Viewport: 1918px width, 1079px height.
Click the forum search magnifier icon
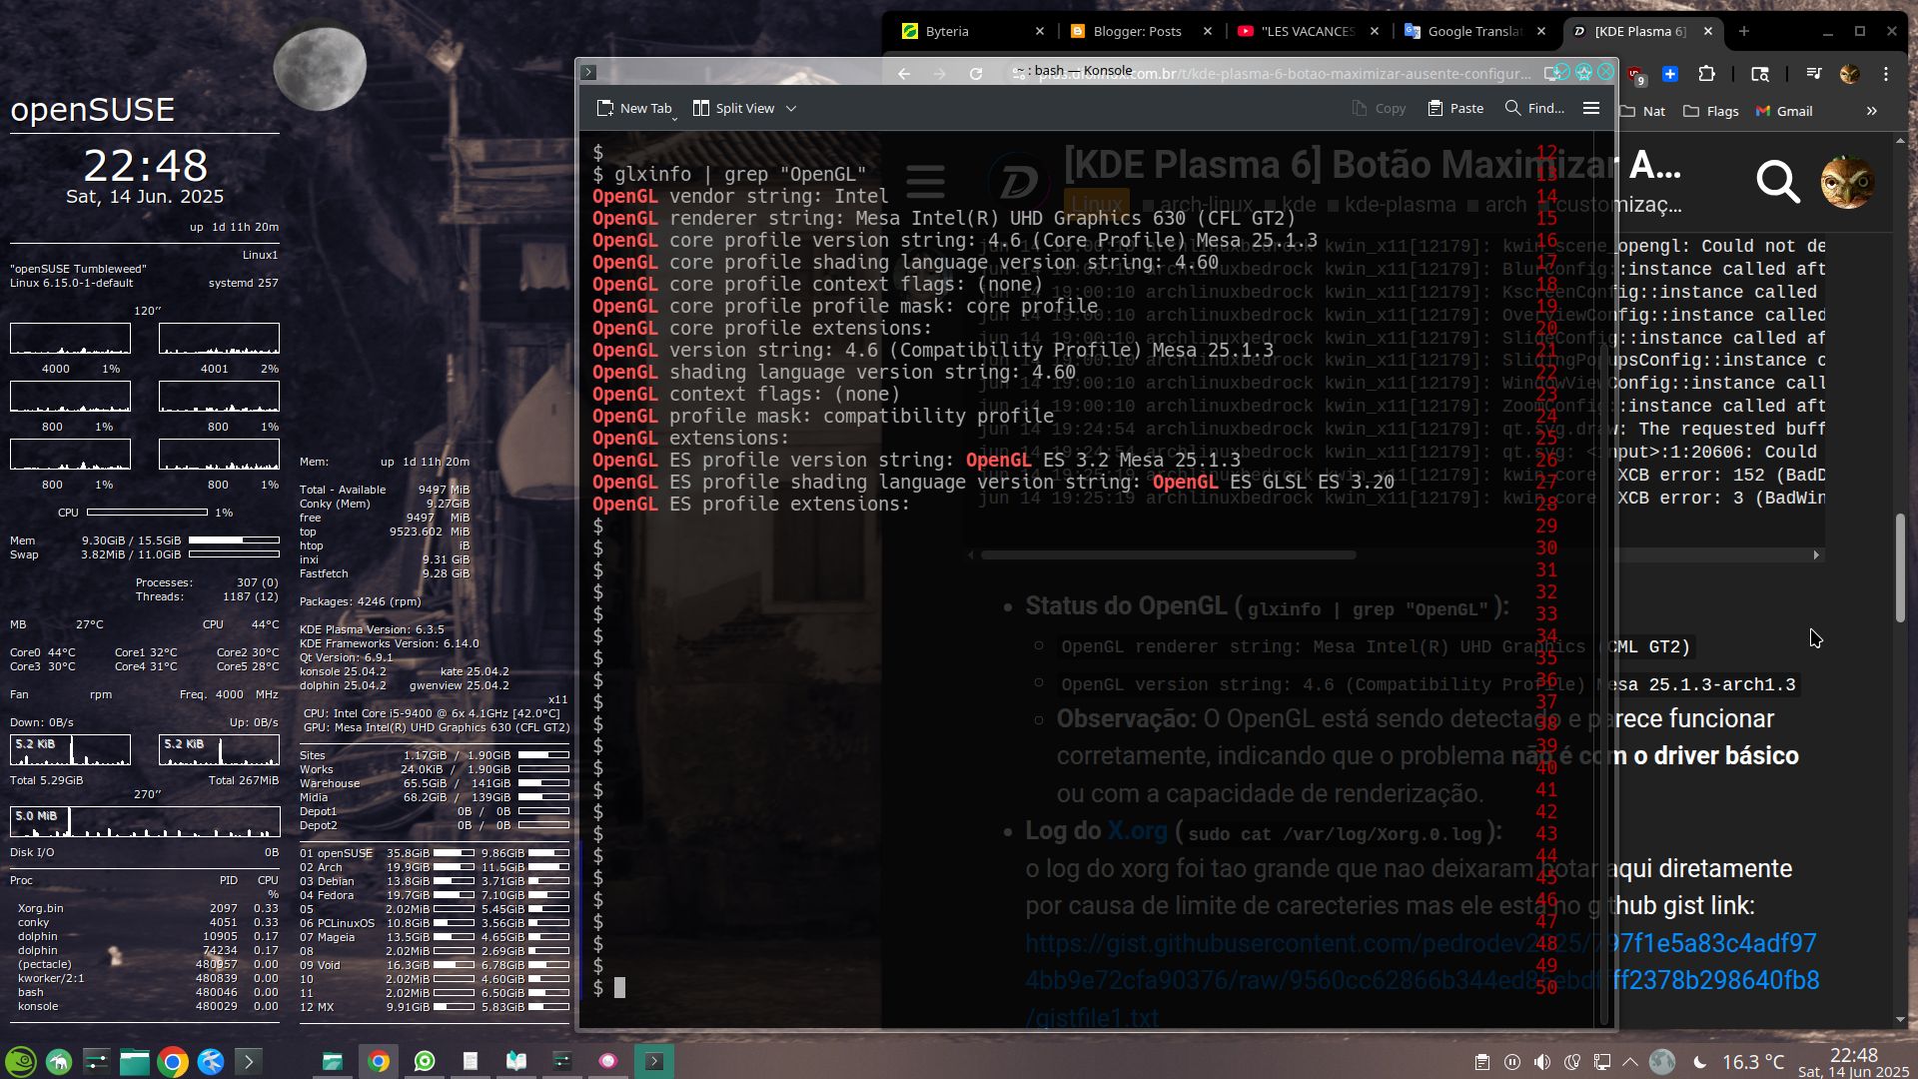[x=1778, y=182]
